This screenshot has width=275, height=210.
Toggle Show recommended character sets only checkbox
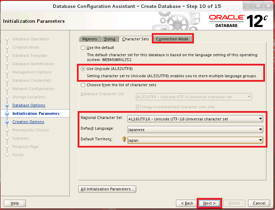139,107
